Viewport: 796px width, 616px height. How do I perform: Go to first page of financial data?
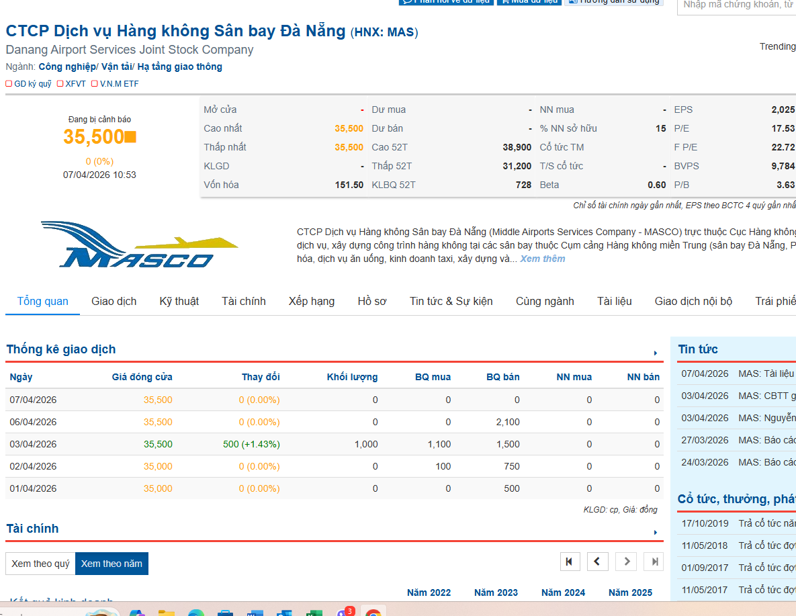[569, 562]
